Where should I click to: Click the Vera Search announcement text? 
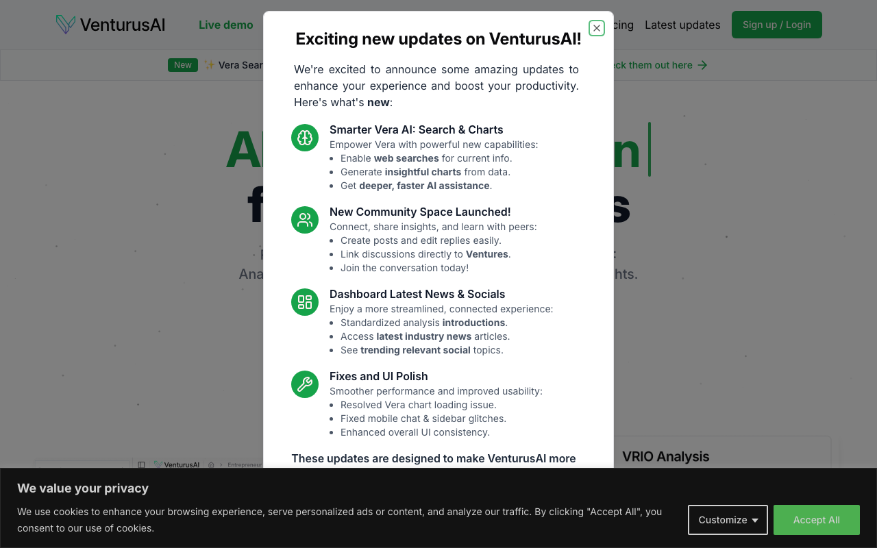pos(234,65)
